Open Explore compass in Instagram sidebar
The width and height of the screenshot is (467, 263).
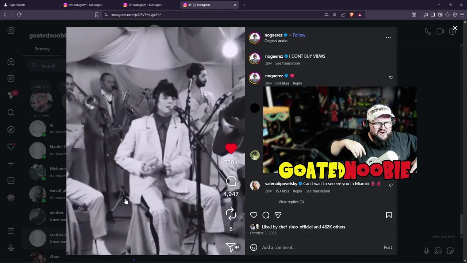11,130
